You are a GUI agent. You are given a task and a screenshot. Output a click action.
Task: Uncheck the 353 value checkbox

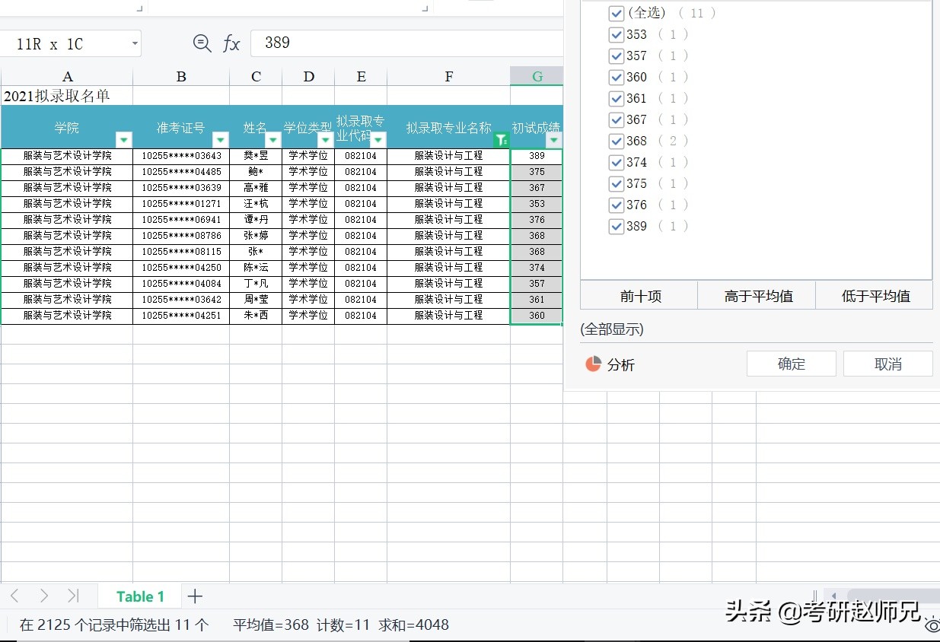616,34
